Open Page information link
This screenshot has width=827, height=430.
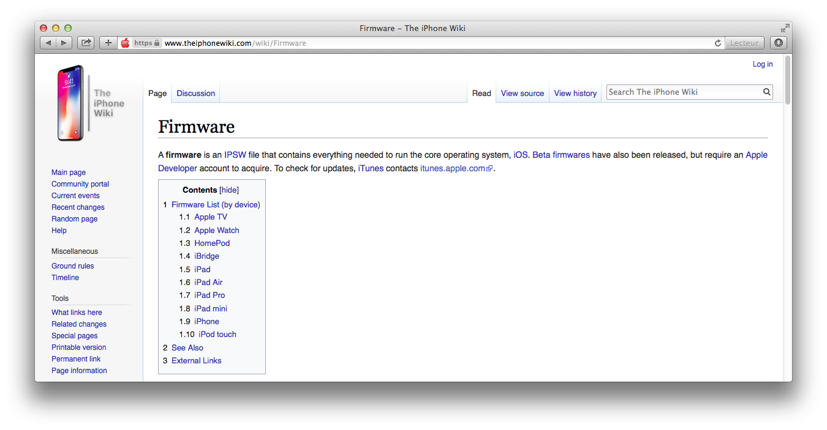click(x=79, y=371)
